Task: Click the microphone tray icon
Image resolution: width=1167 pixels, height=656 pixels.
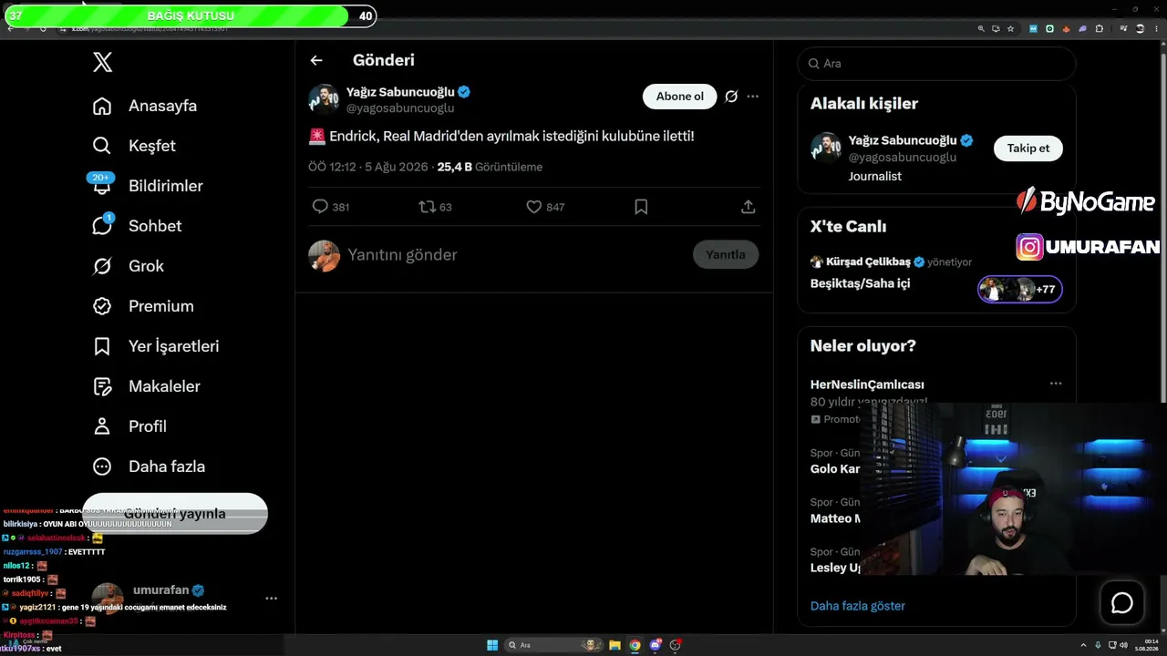Action: click(1098, 645)
